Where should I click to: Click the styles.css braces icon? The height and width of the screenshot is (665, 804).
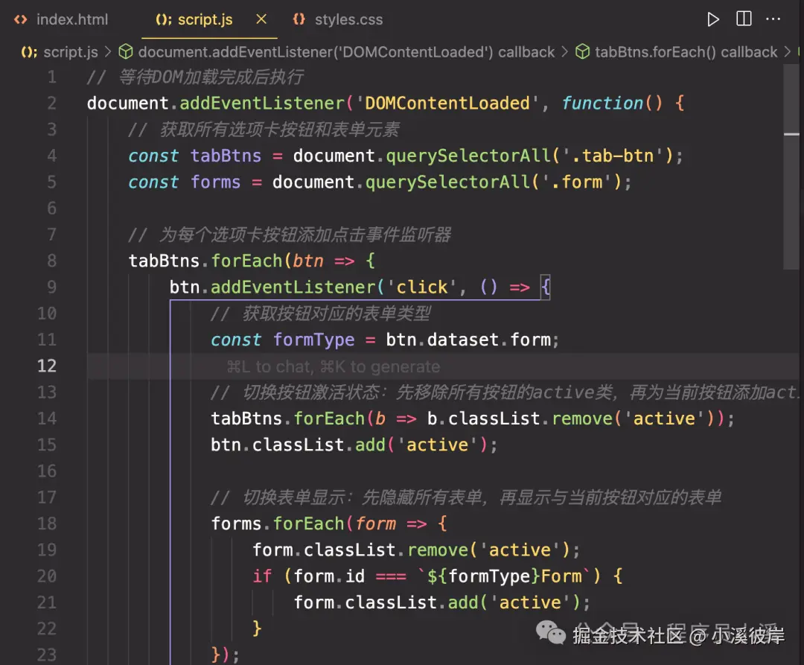[299, 19]
